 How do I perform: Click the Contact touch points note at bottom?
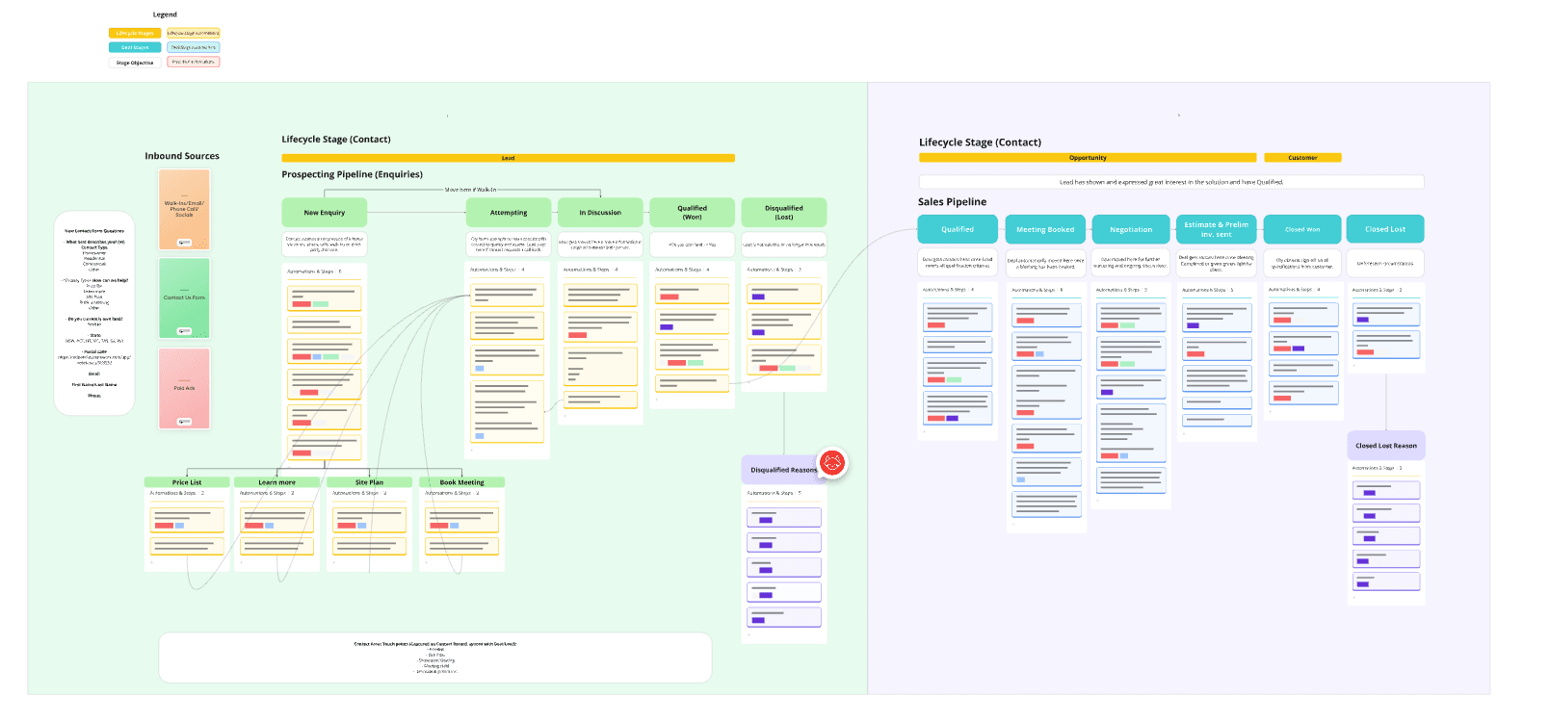tap(435, 658)
